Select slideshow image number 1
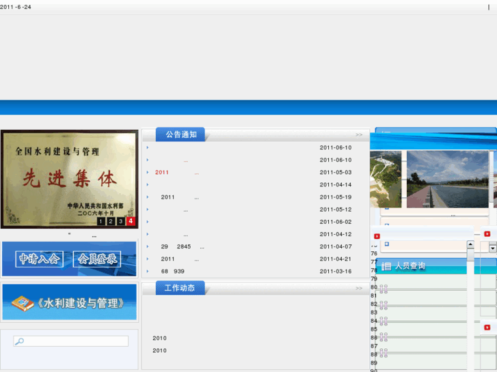This screenshot has height=372, width=497. 100,221
